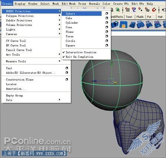Open the Circle option box
This screenshot has height=158, width=166.
(x=107, y=41)
